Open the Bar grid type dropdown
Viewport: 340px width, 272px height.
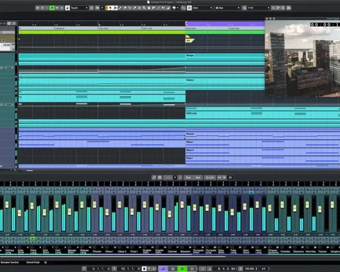pyautogui.click(x=227, y=8)
